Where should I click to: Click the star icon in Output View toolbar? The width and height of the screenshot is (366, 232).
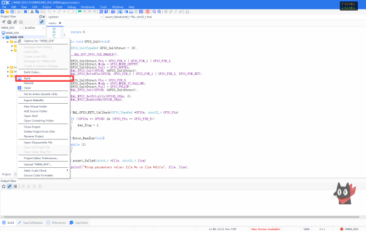pyautogui.click(x=4, y=186)
